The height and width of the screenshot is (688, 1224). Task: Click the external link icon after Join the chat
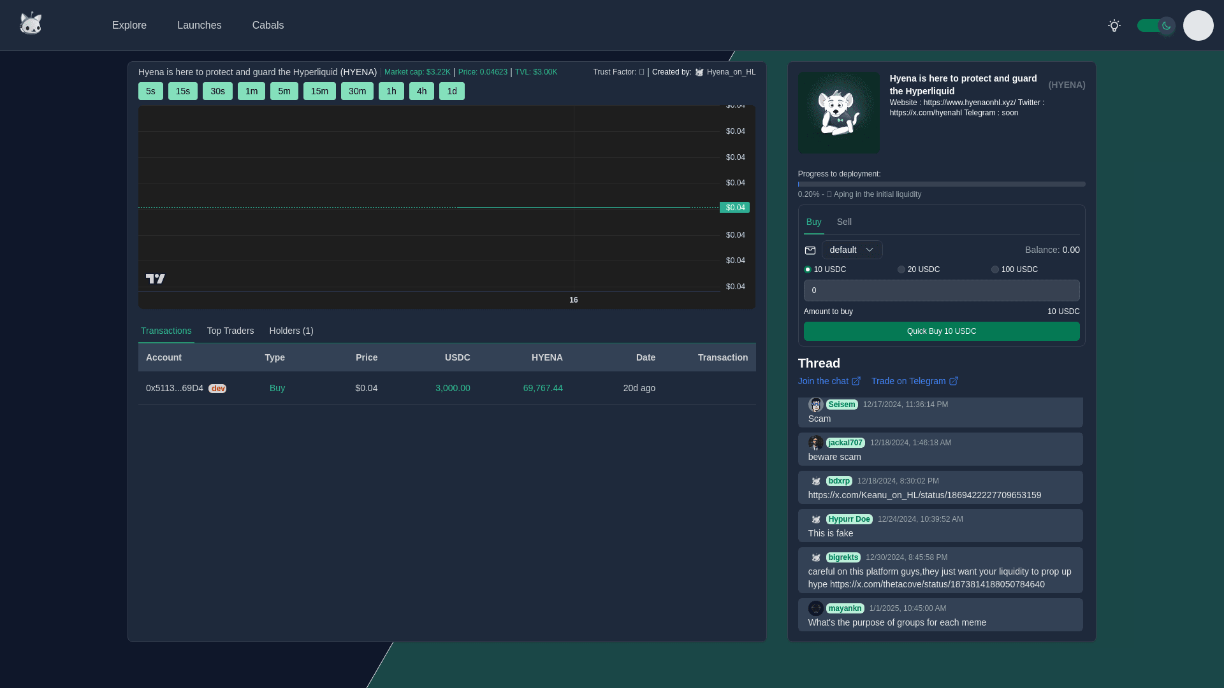(x=856, y=381)
